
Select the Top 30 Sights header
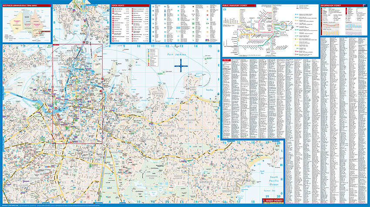[x=119, y=5]
